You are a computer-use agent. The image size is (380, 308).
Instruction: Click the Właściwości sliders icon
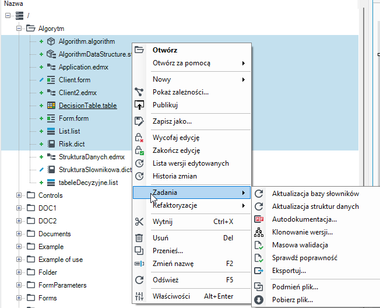tap(139, 296)
